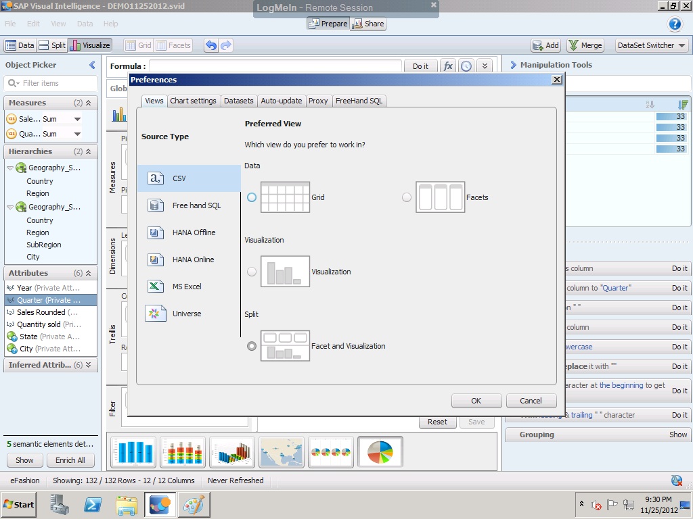This screenshot has width=693, height=519.
Task: Open the Proxy tab
Action: point(318,101)
